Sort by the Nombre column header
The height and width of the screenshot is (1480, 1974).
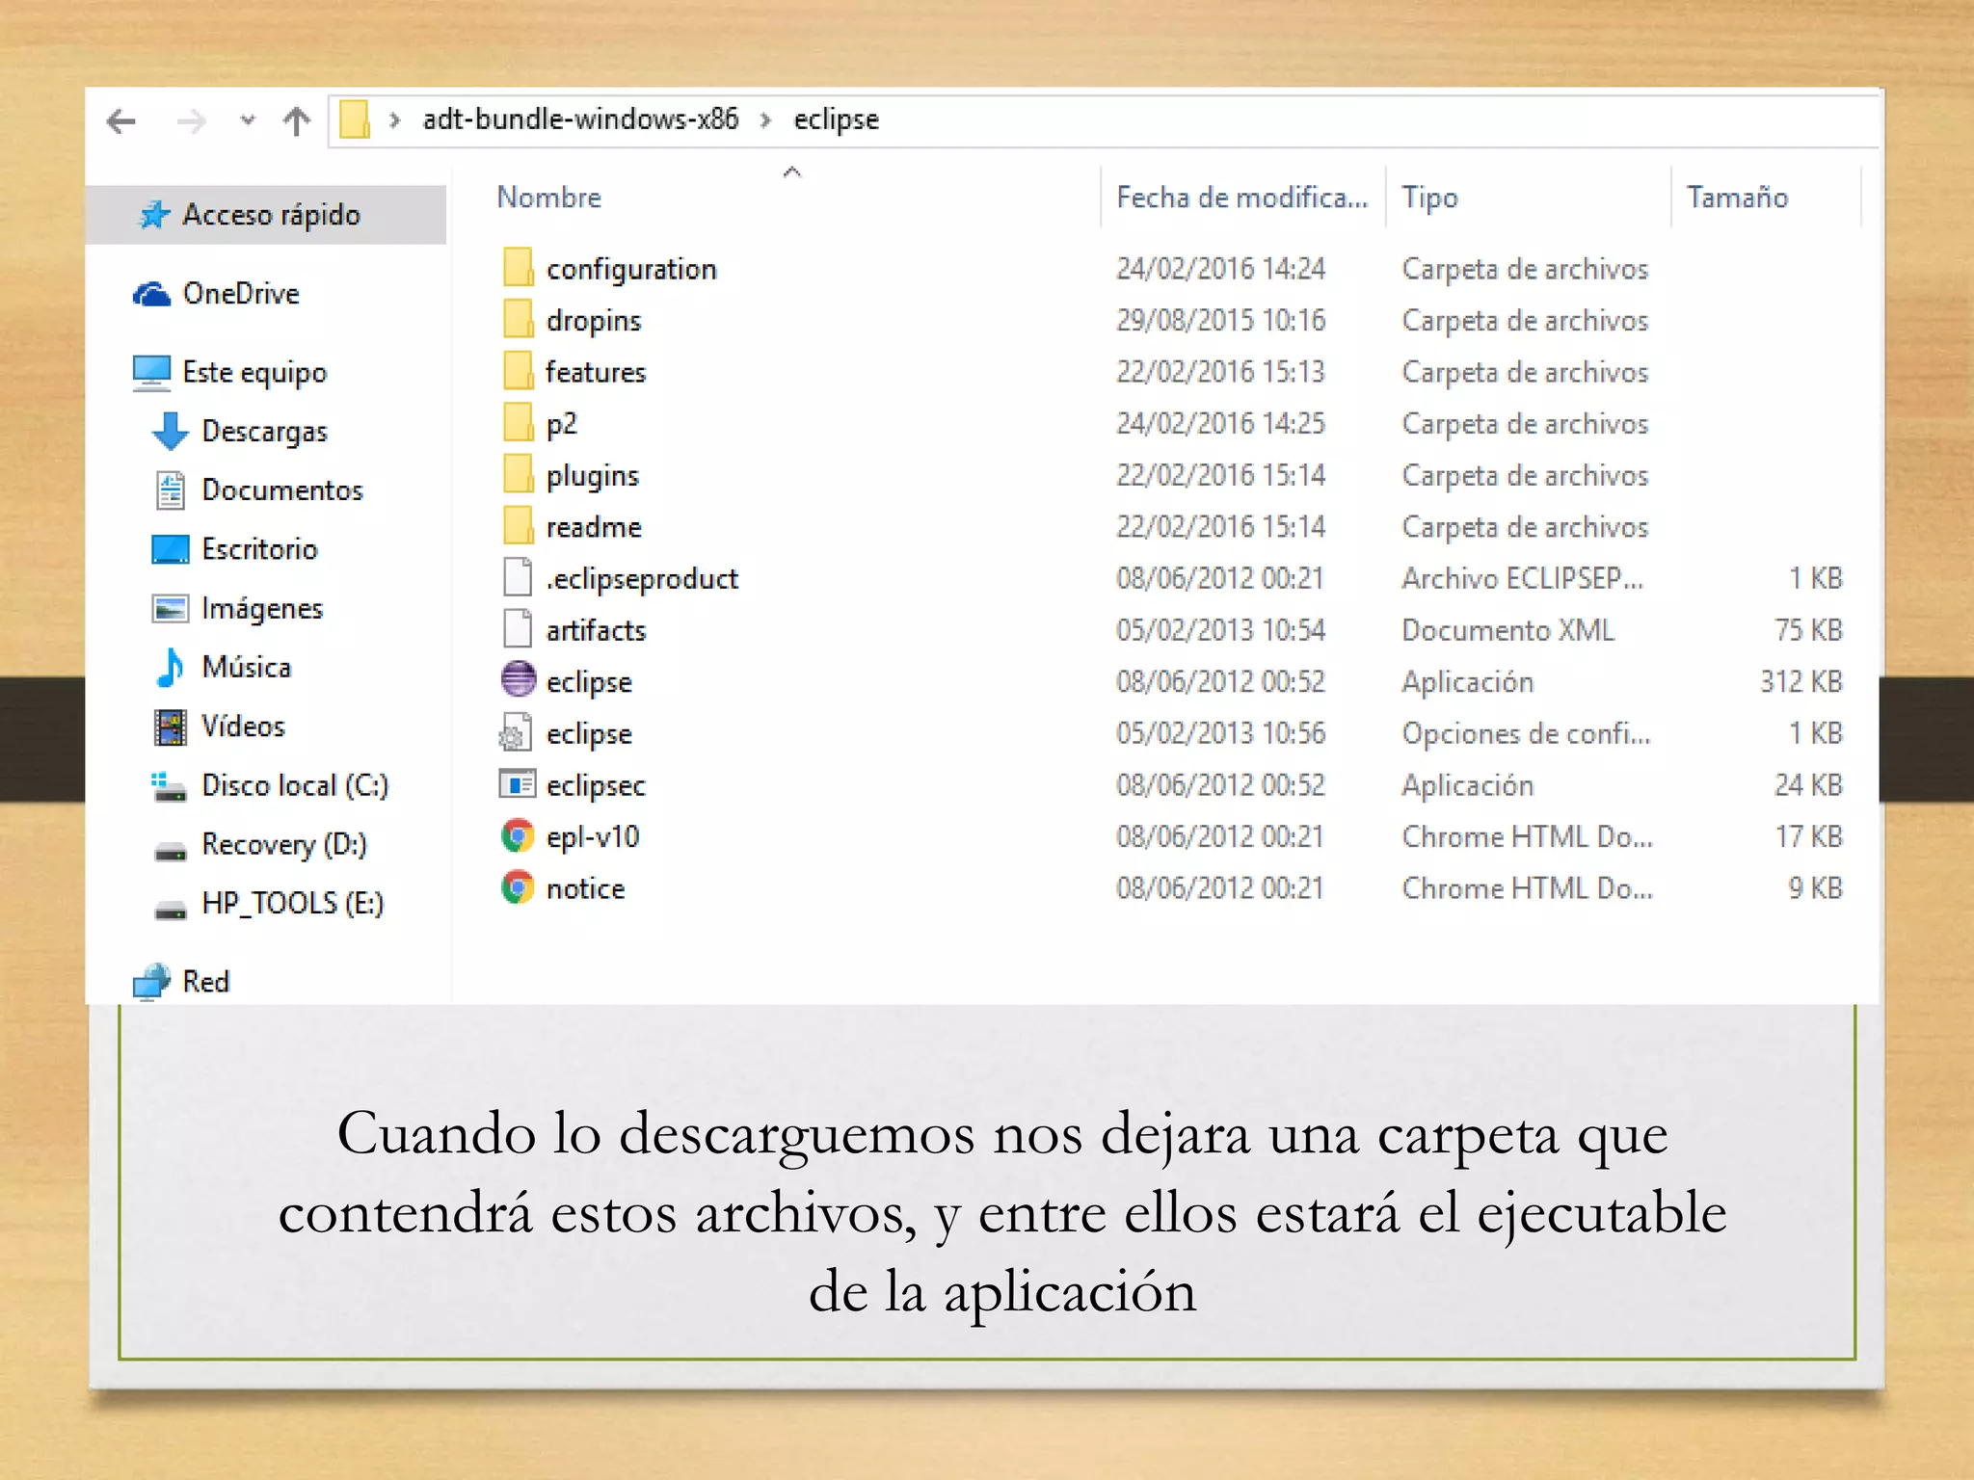(548, 198)
